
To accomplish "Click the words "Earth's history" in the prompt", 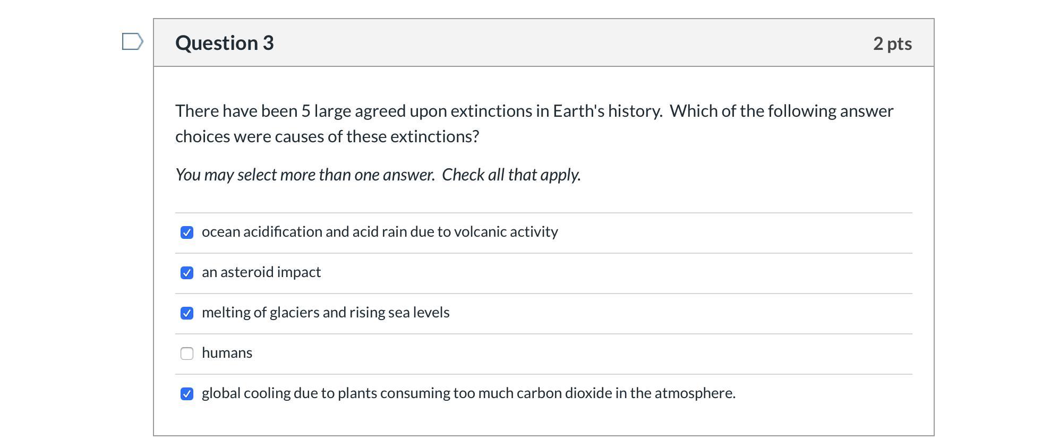I will point(607,111).
